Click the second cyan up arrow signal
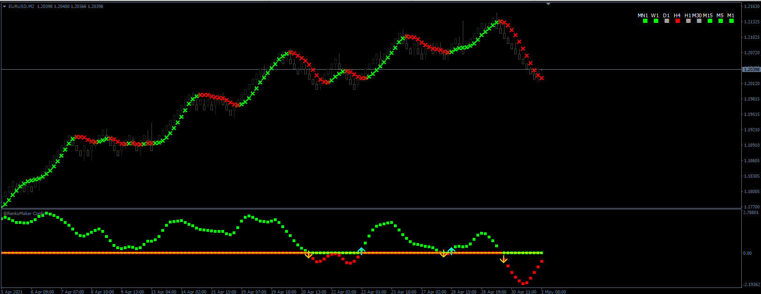 tap(451, 251)
